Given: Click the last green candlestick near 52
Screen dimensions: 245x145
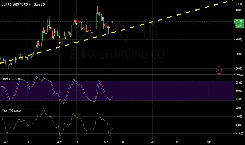Looking at the screenshot, I should [x=112, y=22].
